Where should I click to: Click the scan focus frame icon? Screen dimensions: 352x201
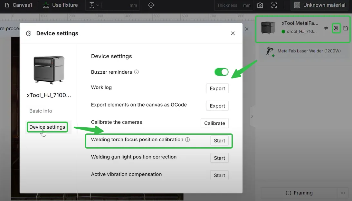point(274,5)
